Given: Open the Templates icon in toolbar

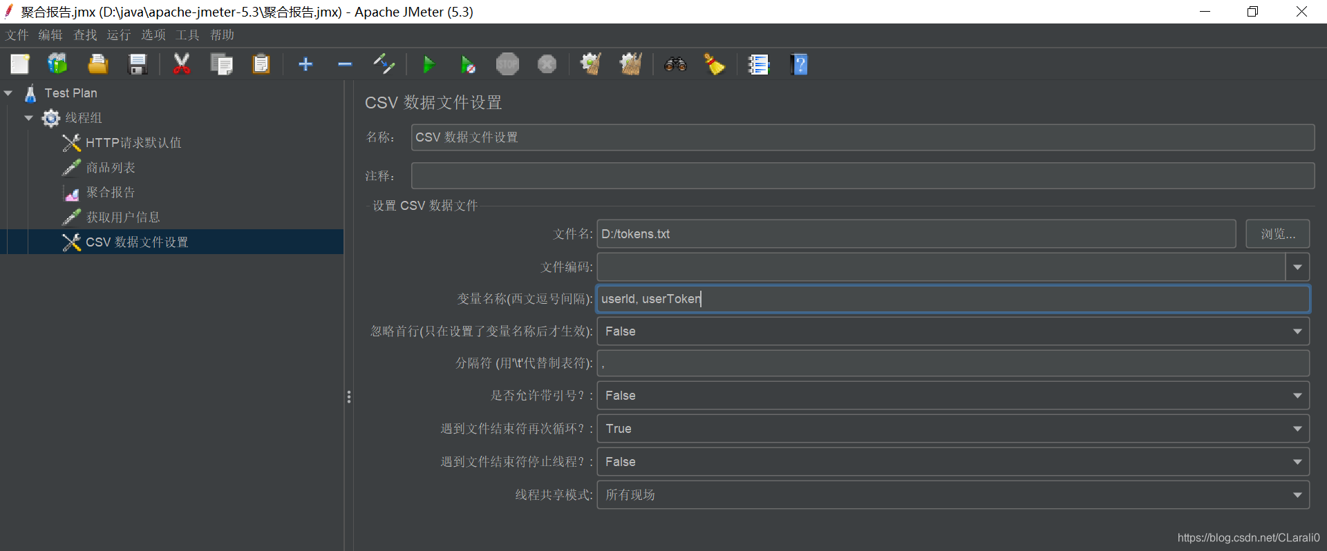Looking at the screenshot, I should tap(57, 64).
